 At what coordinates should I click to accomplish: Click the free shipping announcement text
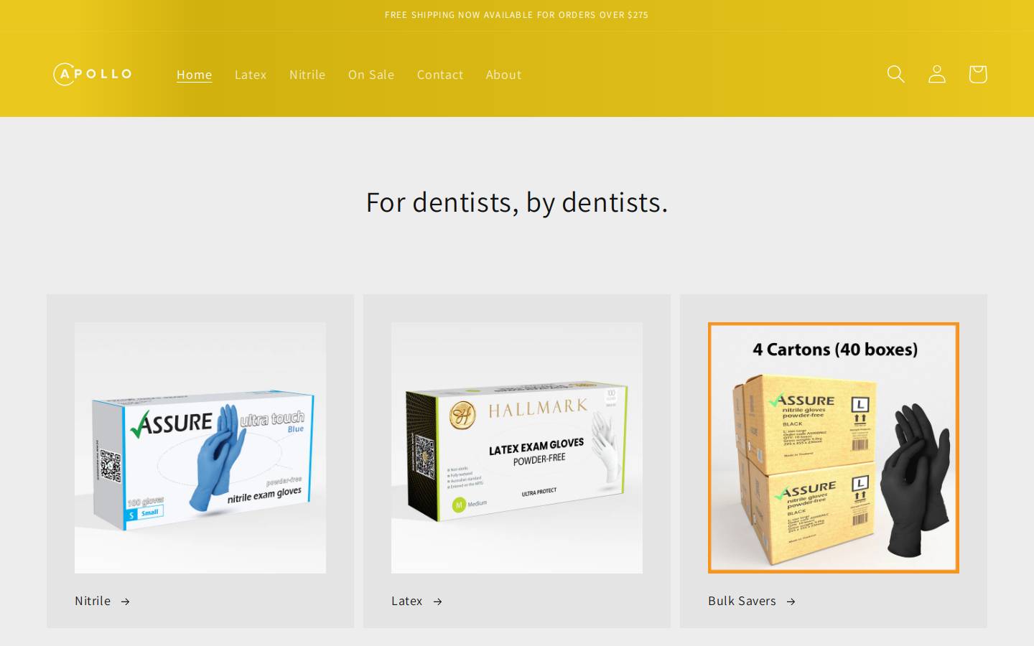[x=516, y=15]
